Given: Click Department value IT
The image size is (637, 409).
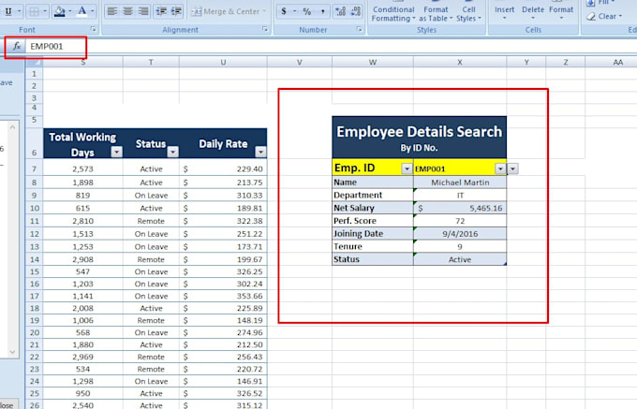Looking at the screenshot, I should (460, 196).
